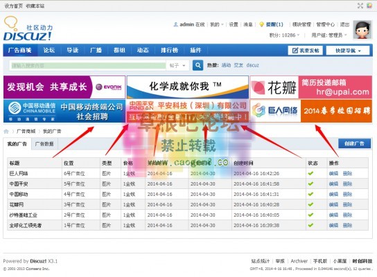Click the home icon in breadcrumb
Image resolution: width=377 pixels, height=277 pixels.
click(6, 131)
